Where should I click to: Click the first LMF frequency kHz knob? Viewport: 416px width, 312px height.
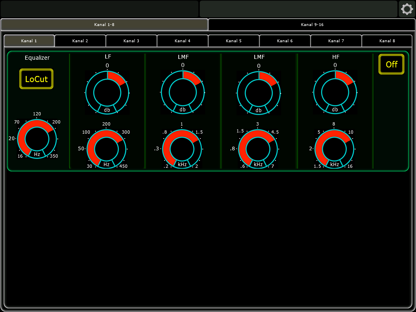coord(182,149)
